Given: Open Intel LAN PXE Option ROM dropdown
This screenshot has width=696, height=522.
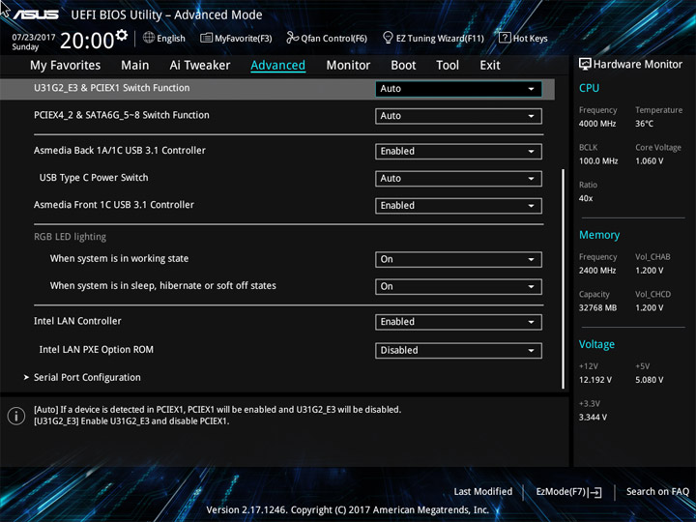Looking at the screenshot, I should (x=458, y=351).
